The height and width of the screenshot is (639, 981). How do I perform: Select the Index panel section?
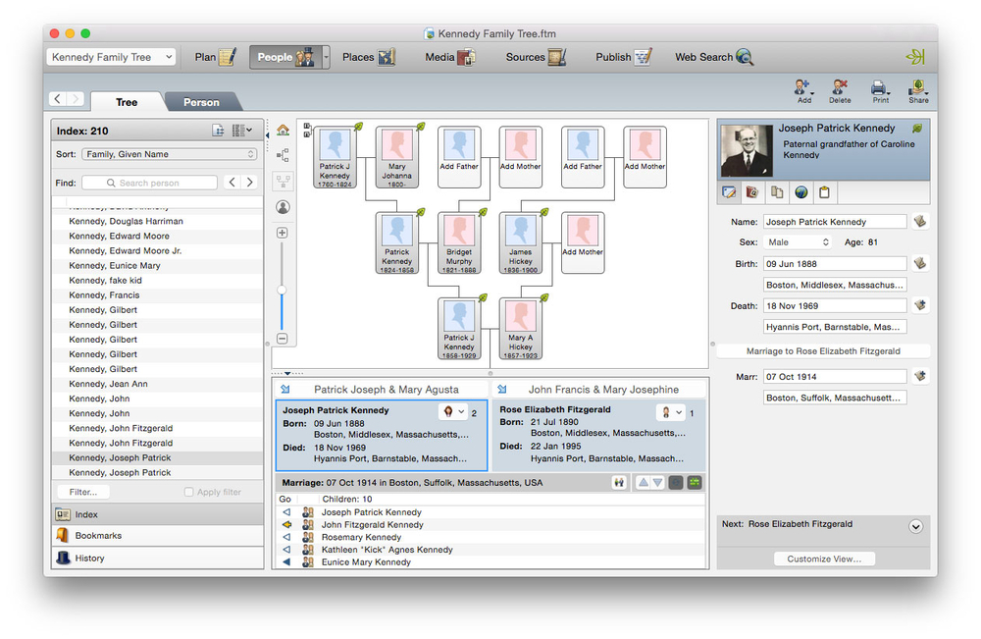[158, 514]
